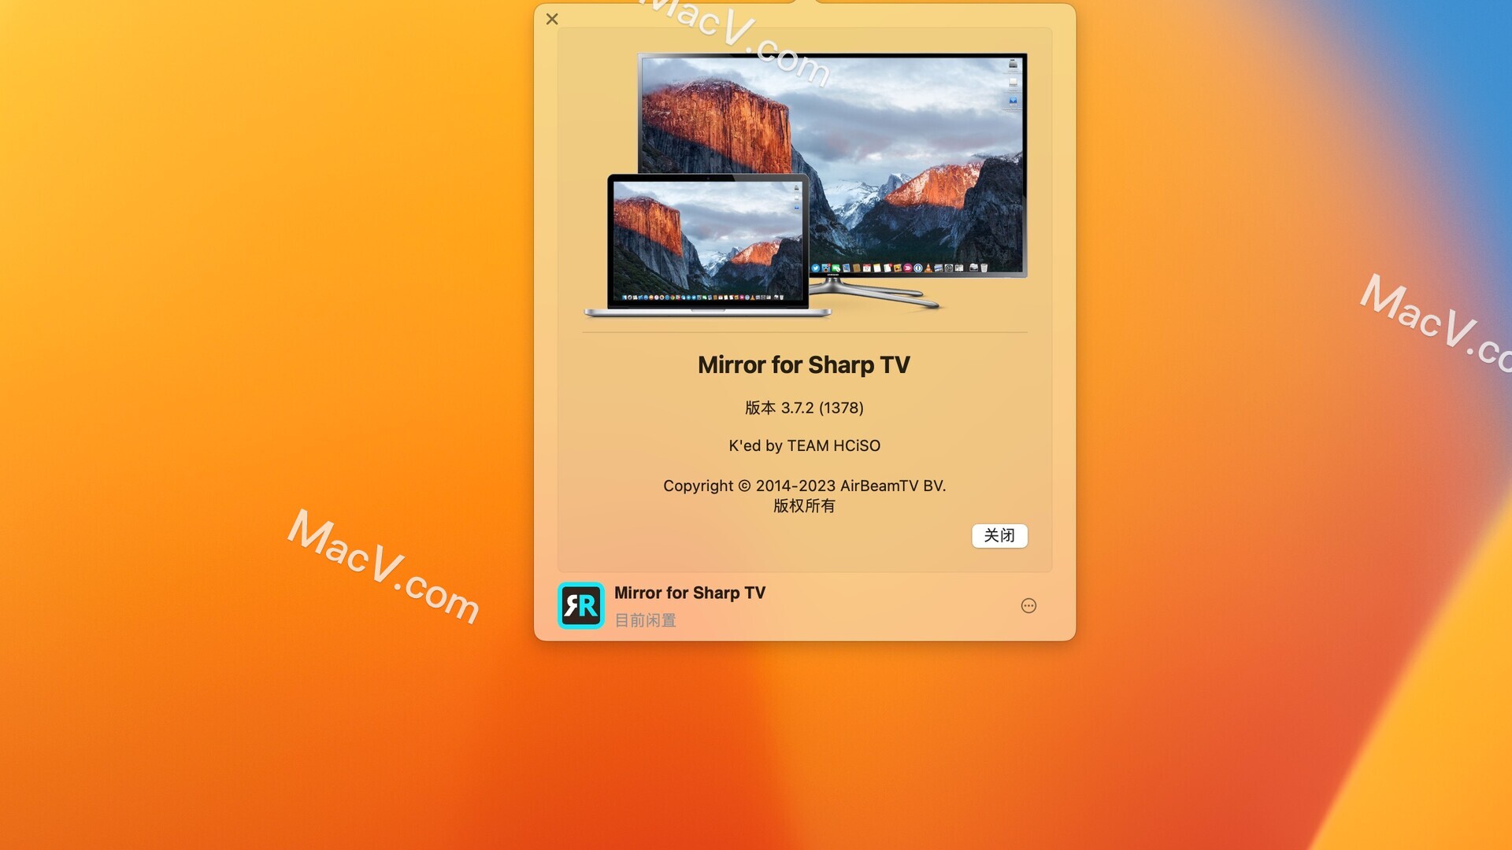This screenshot has height=850, width=1512.
Task: Open the ellipsis menu for Mirror app
Action: 1027,605
